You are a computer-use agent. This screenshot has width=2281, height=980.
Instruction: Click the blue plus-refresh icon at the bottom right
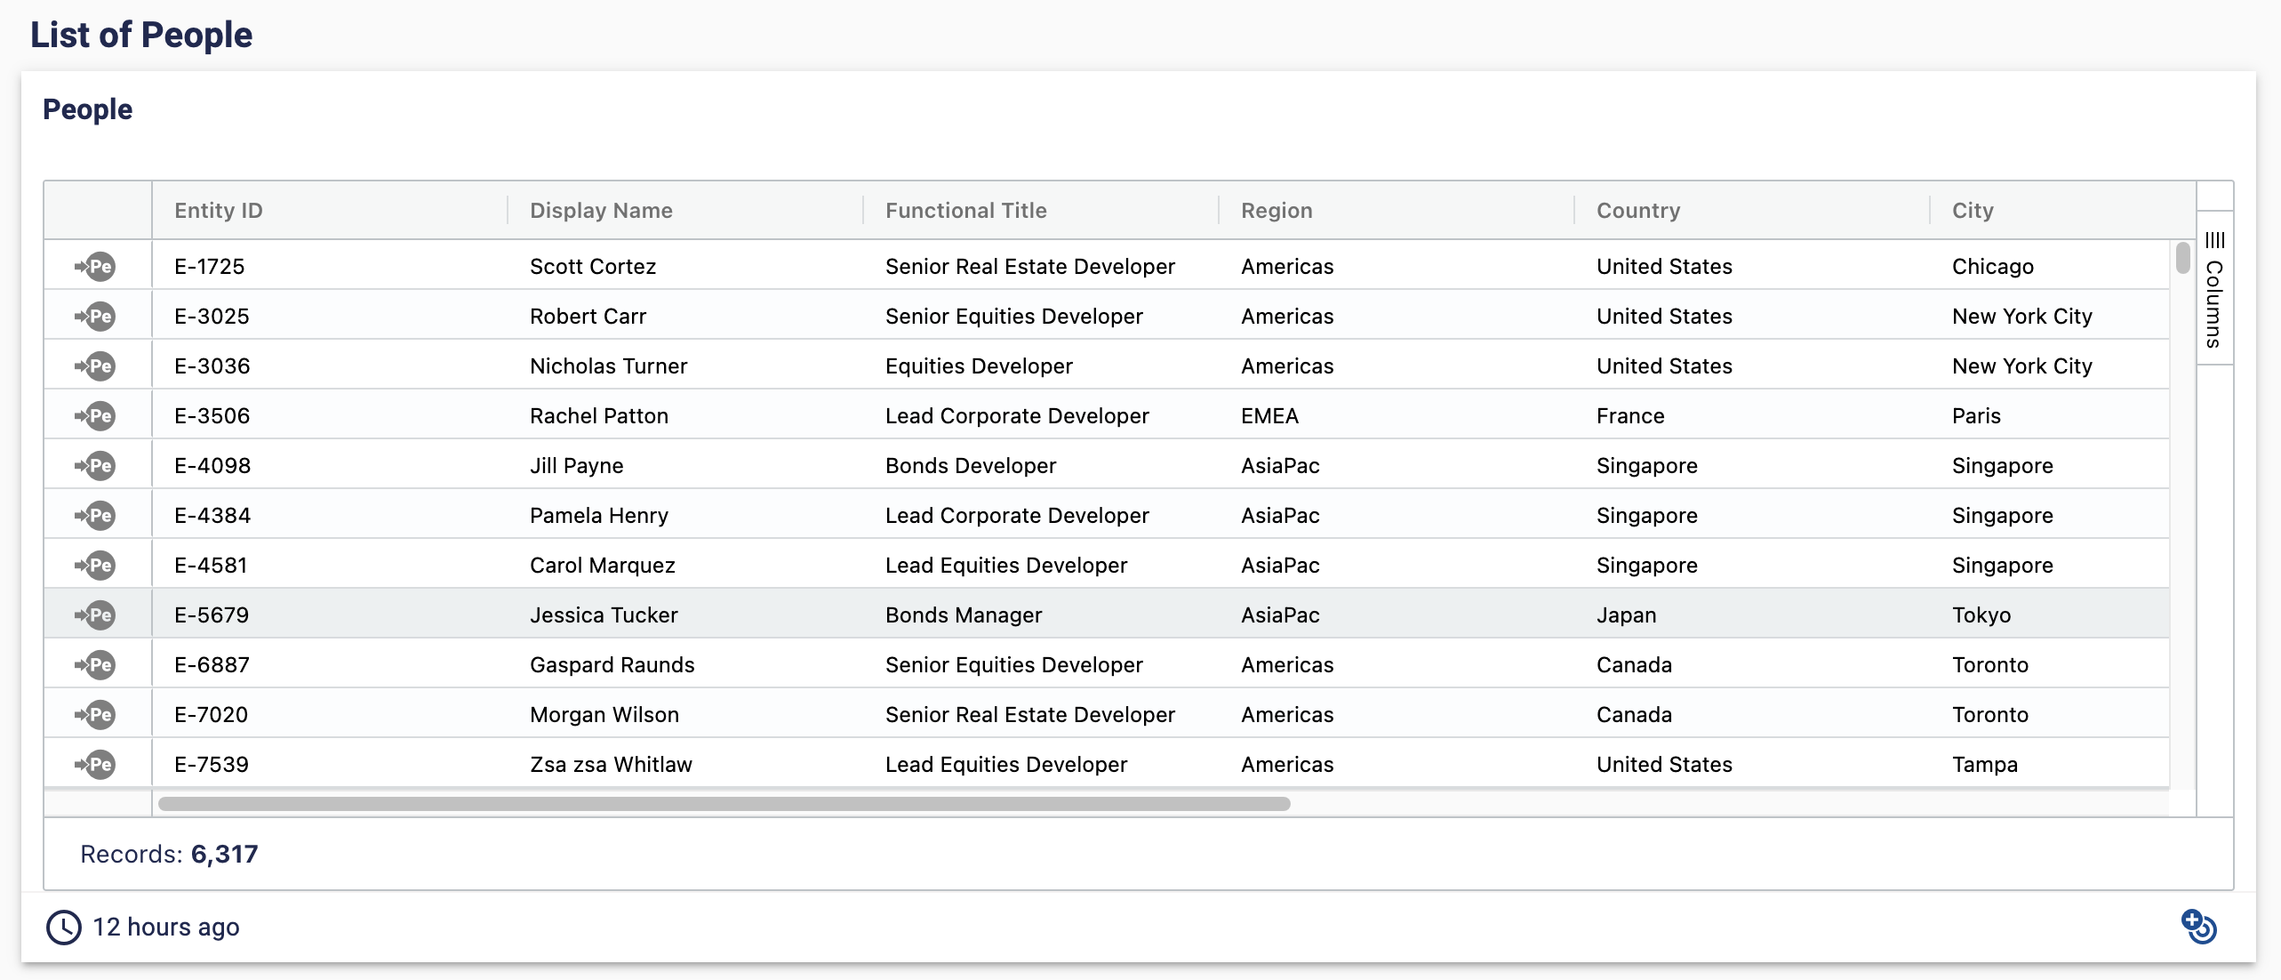2199,927
